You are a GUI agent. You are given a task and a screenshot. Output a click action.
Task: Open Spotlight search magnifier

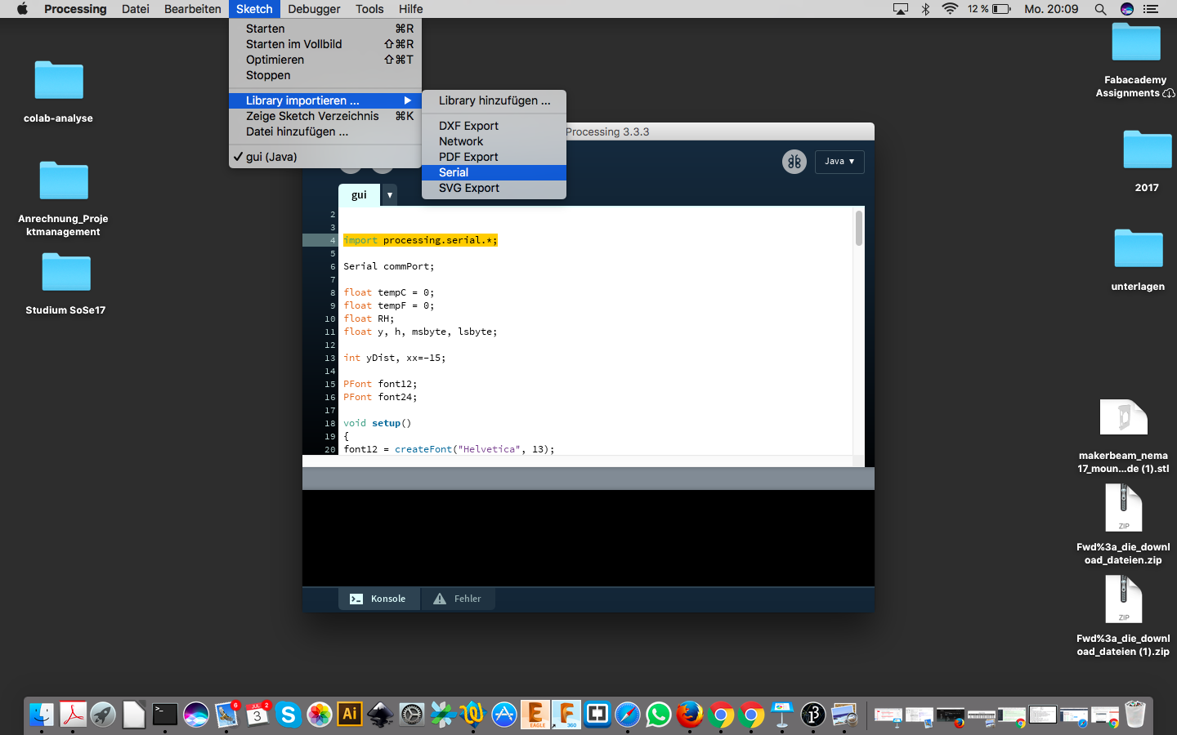(x=1100, y=9)
